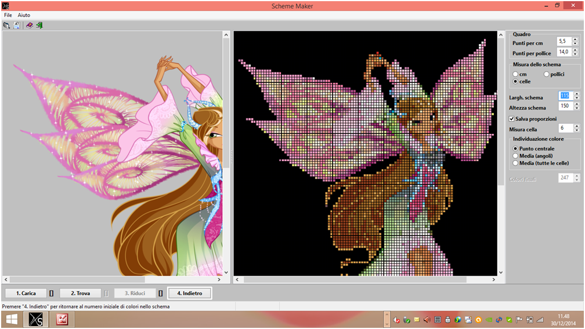585x329 pixels.
Task: Click the green checkmark tray icon
Action: coord(509,320)
